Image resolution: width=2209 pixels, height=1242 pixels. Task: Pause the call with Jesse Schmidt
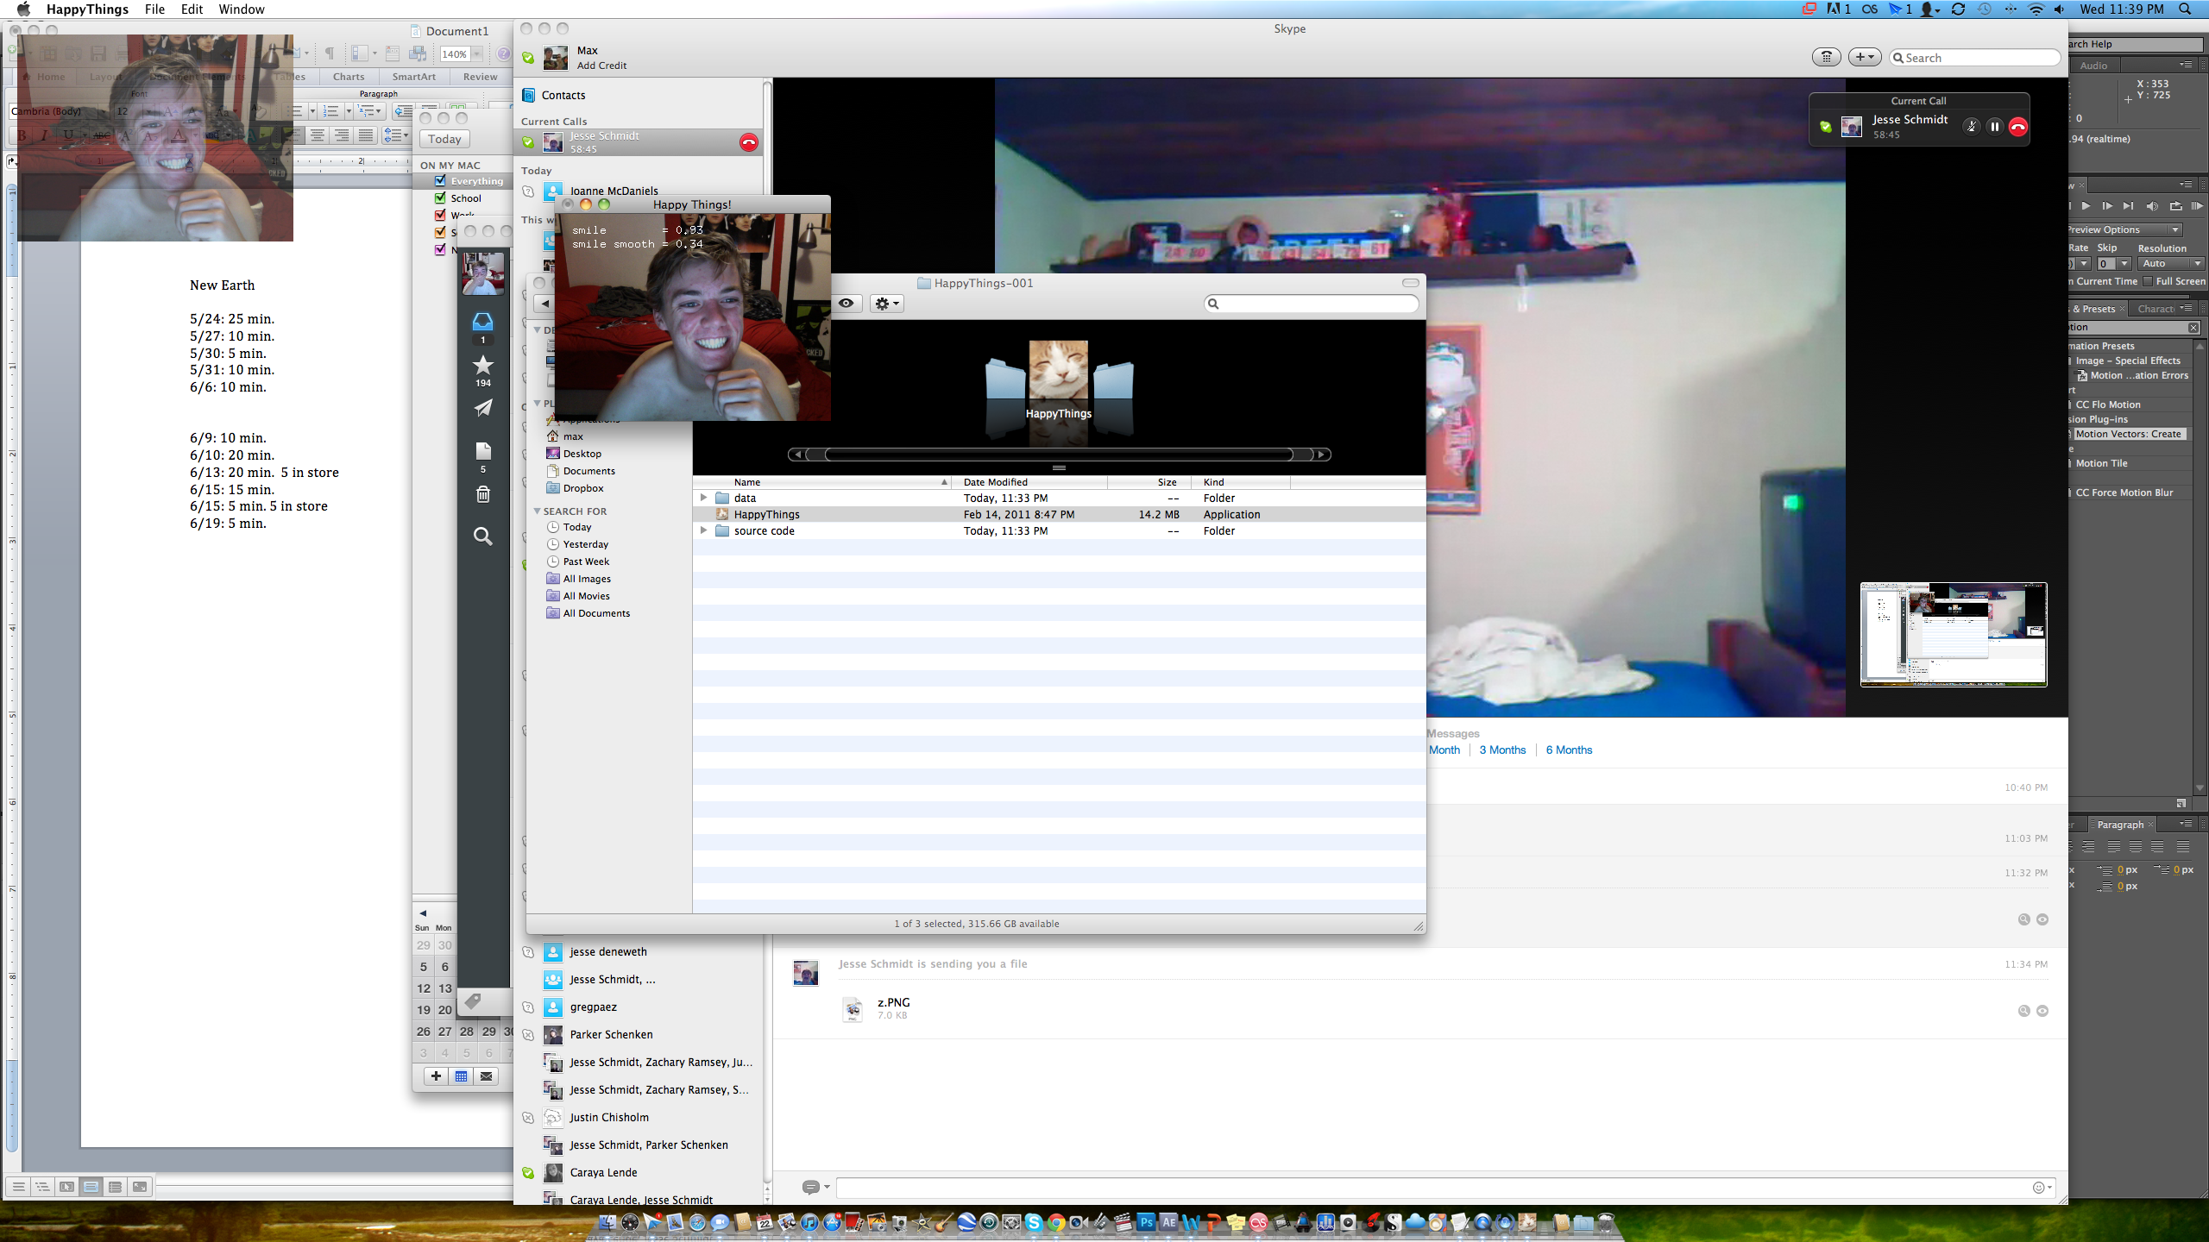[x=1994, y=127]
